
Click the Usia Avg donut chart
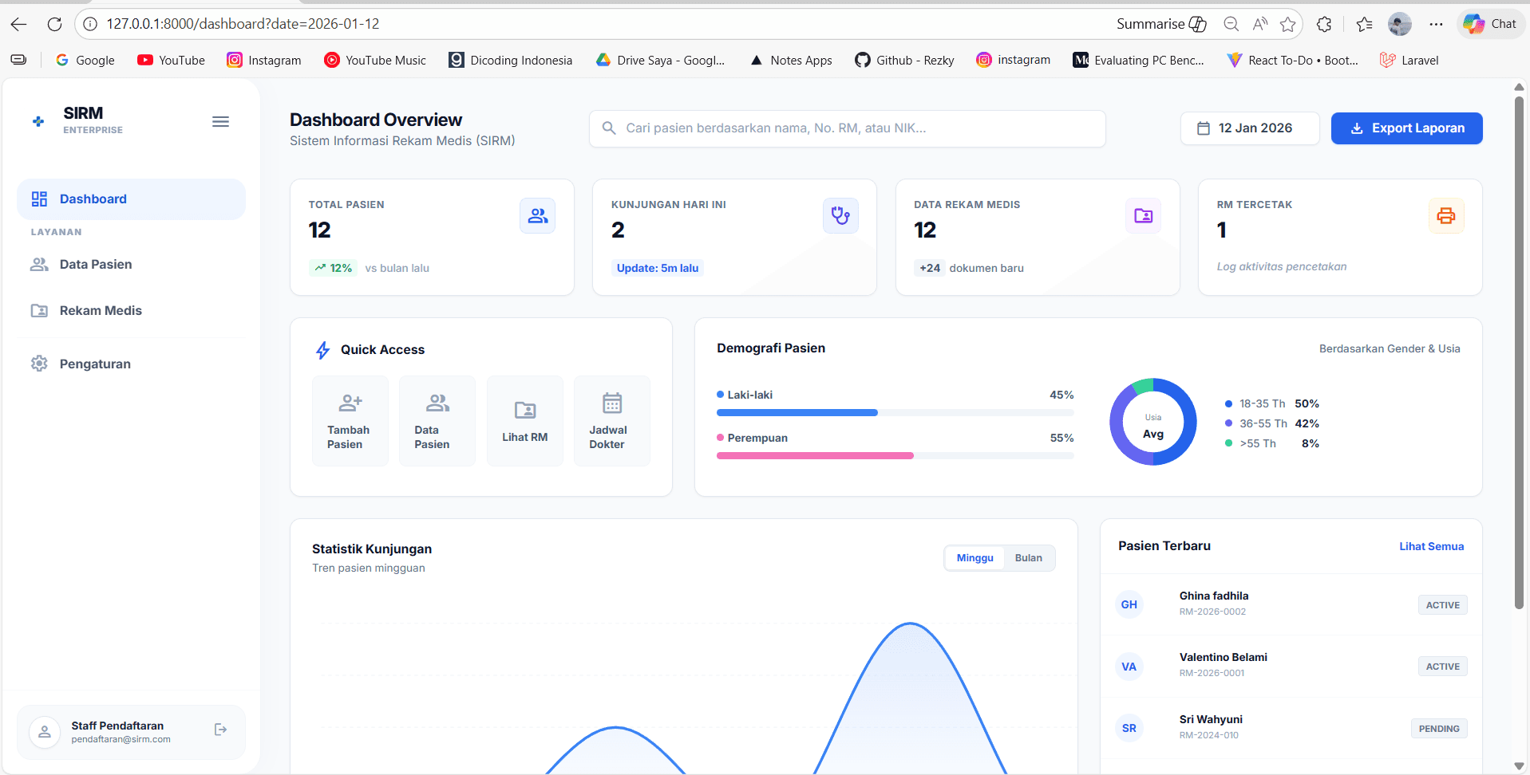(x=1152, y=422)
